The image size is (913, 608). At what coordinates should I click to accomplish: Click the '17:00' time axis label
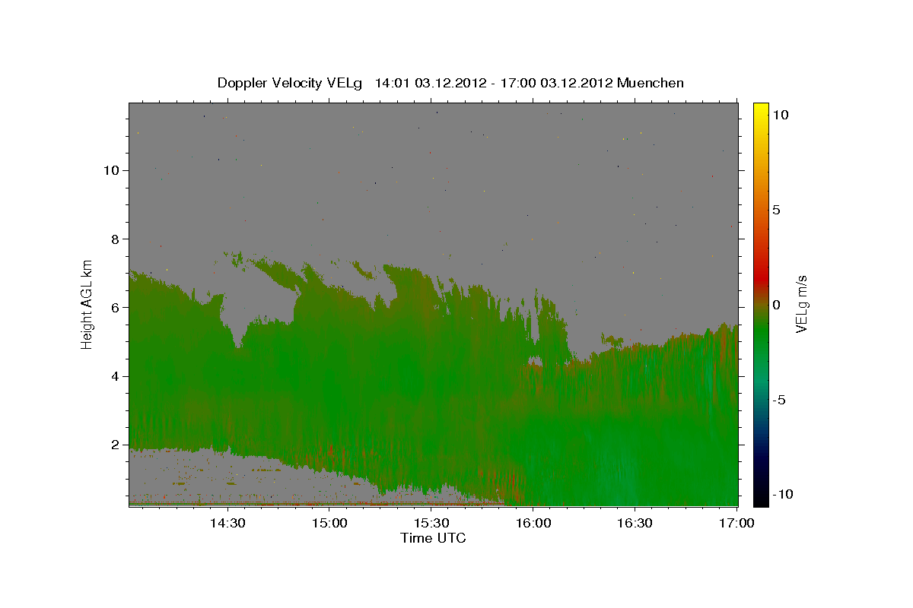click(x=736, y=523)
